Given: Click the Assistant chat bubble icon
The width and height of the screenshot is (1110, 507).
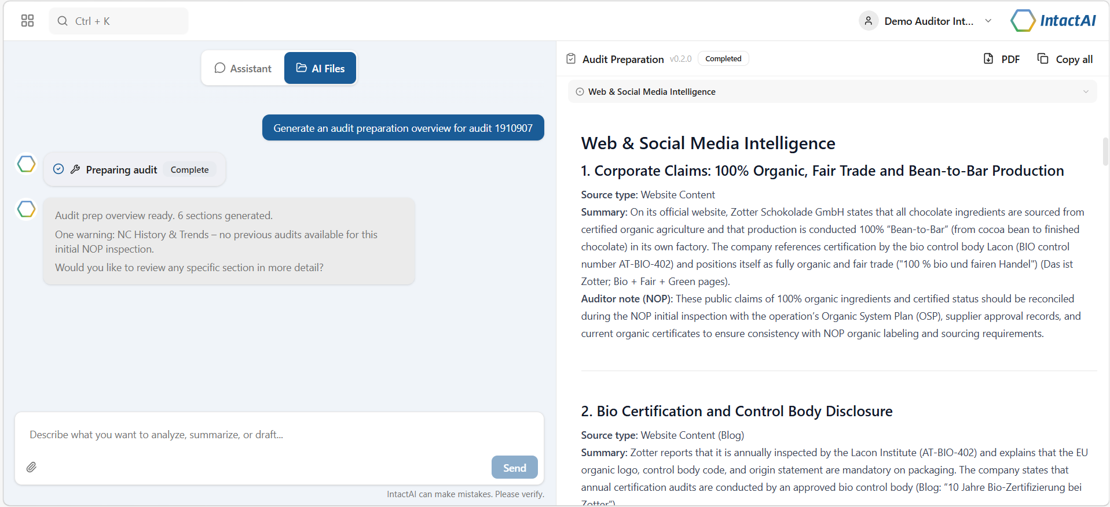Looking at the screenshot, I should (x=219, y=68).
